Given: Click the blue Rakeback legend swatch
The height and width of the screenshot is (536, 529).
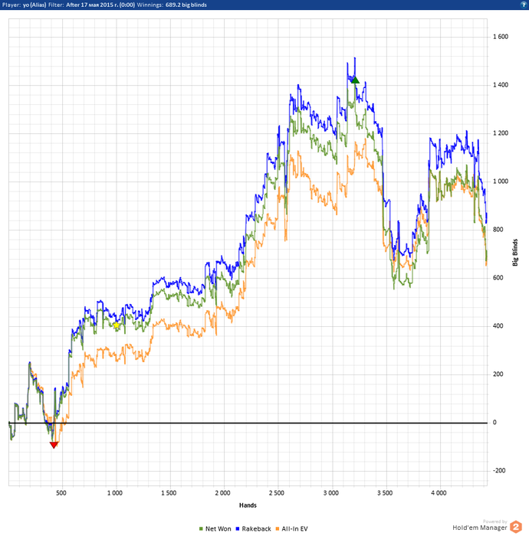Looking at the screenshot, I should point(238,529).
